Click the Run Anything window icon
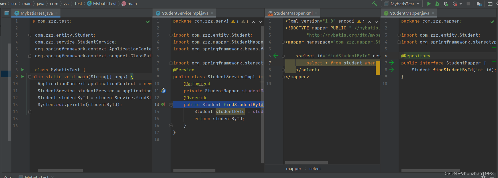The width and height of the screenshot is (498, 178). coord(490,4)
